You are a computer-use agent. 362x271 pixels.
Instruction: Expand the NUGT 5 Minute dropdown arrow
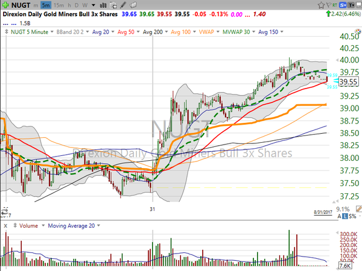[x=52, y=32]
